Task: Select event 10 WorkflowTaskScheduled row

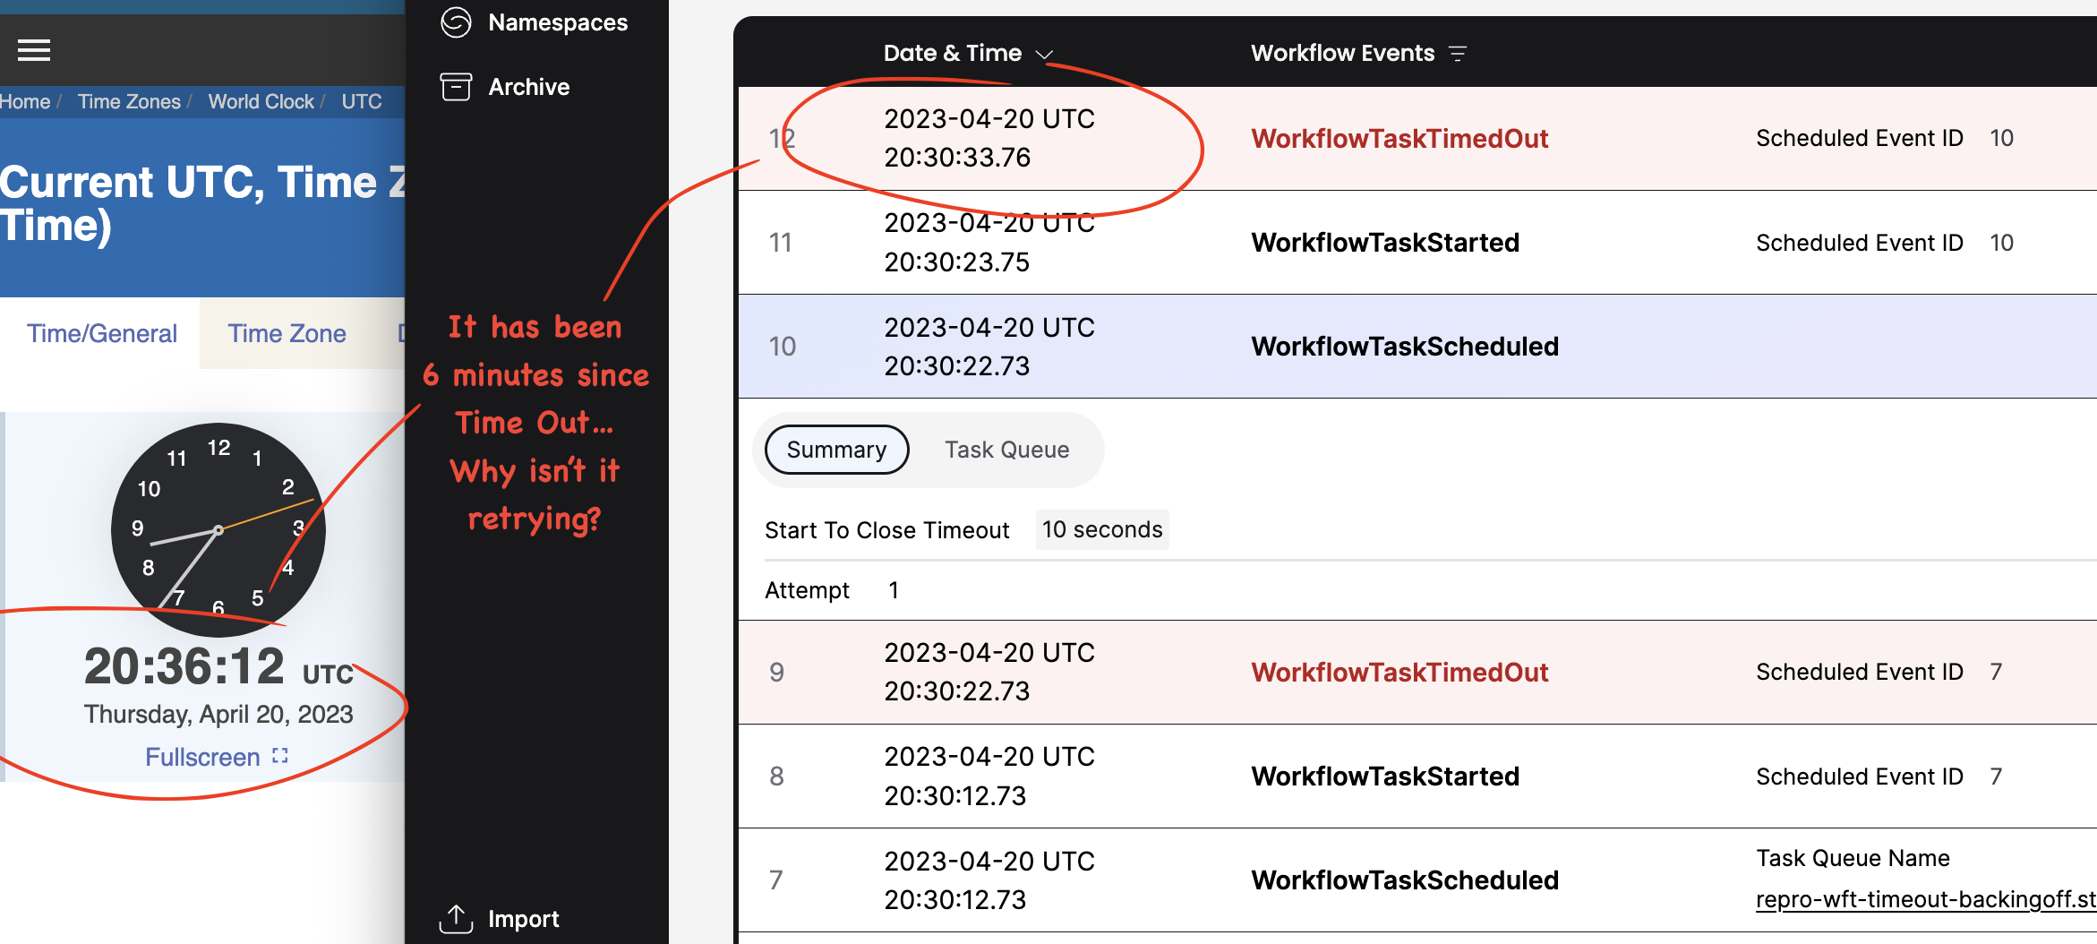Action: pyautogui.click(x=1404, y=347)
